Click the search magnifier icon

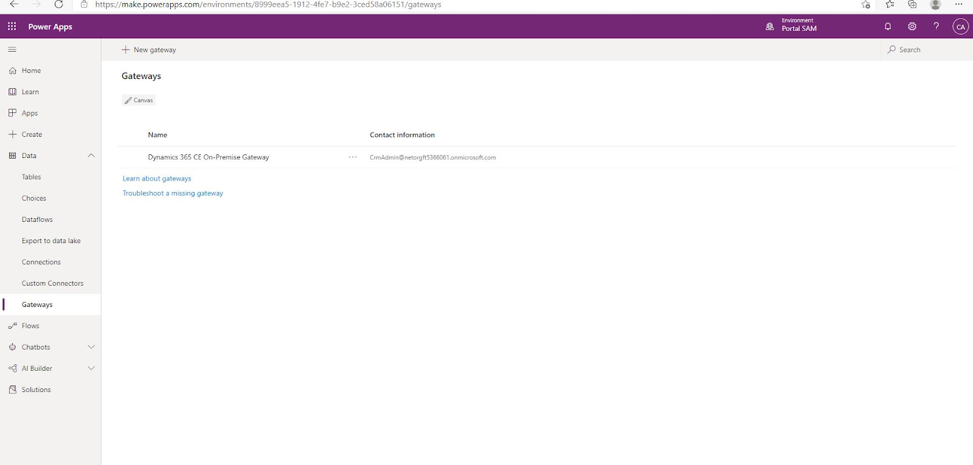(x=892, y=50)
